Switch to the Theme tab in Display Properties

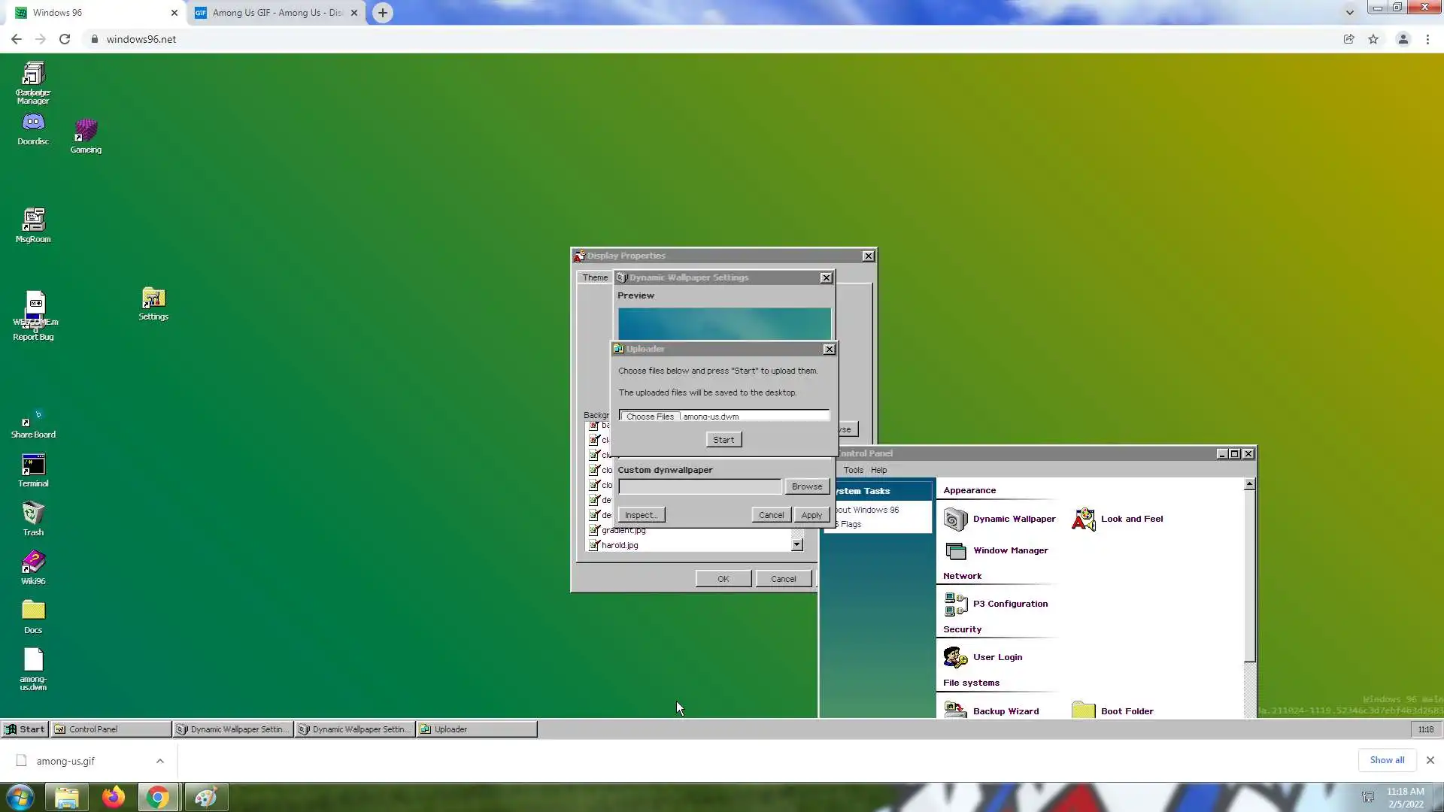595,277
